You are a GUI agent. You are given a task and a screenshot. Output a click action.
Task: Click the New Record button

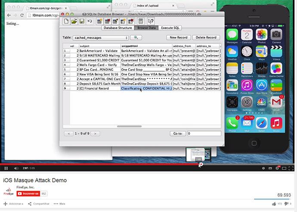pyautogui.click(x=179, y=37)
